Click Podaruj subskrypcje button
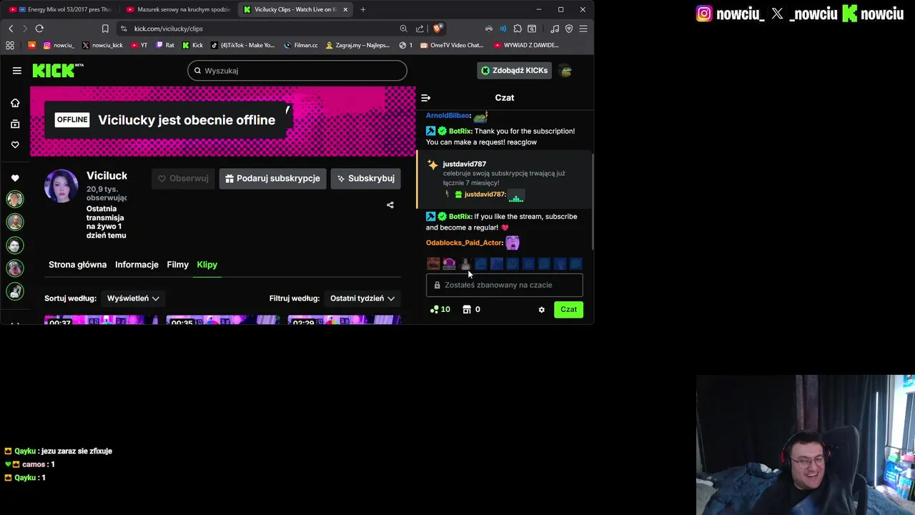915x515 pixels. pyautogui.click(x=272, y=179)
